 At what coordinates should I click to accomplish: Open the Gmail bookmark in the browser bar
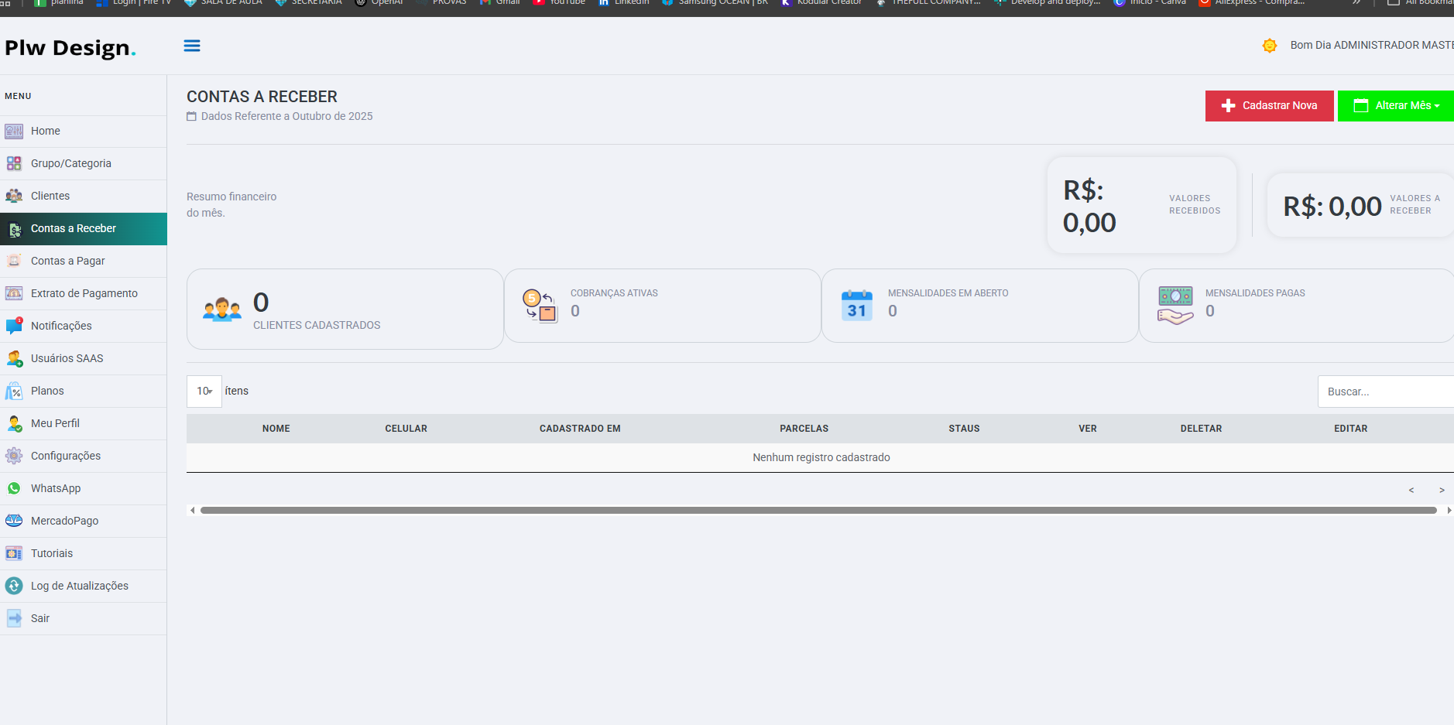pos(499,2)
